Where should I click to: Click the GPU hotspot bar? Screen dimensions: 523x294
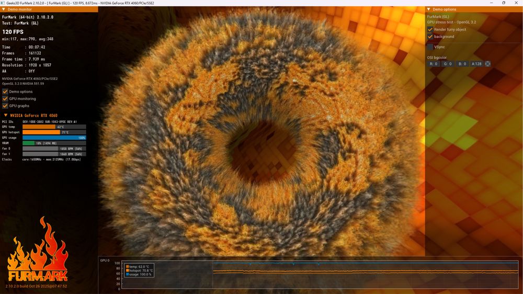pyautogui.click(x=54, y=132)
